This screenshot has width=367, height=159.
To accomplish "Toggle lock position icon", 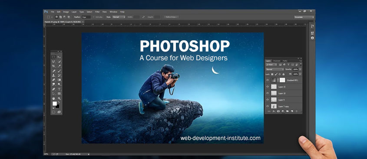I will (x=280, y=74).
